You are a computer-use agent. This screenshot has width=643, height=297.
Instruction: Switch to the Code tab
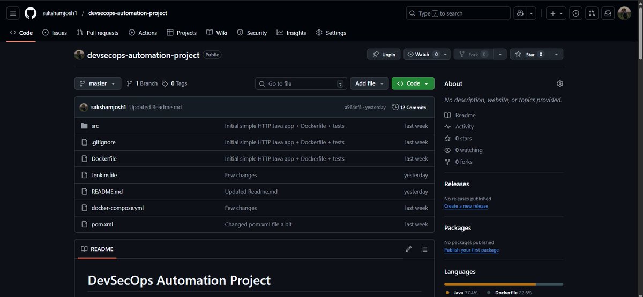[x=21, y=33]
